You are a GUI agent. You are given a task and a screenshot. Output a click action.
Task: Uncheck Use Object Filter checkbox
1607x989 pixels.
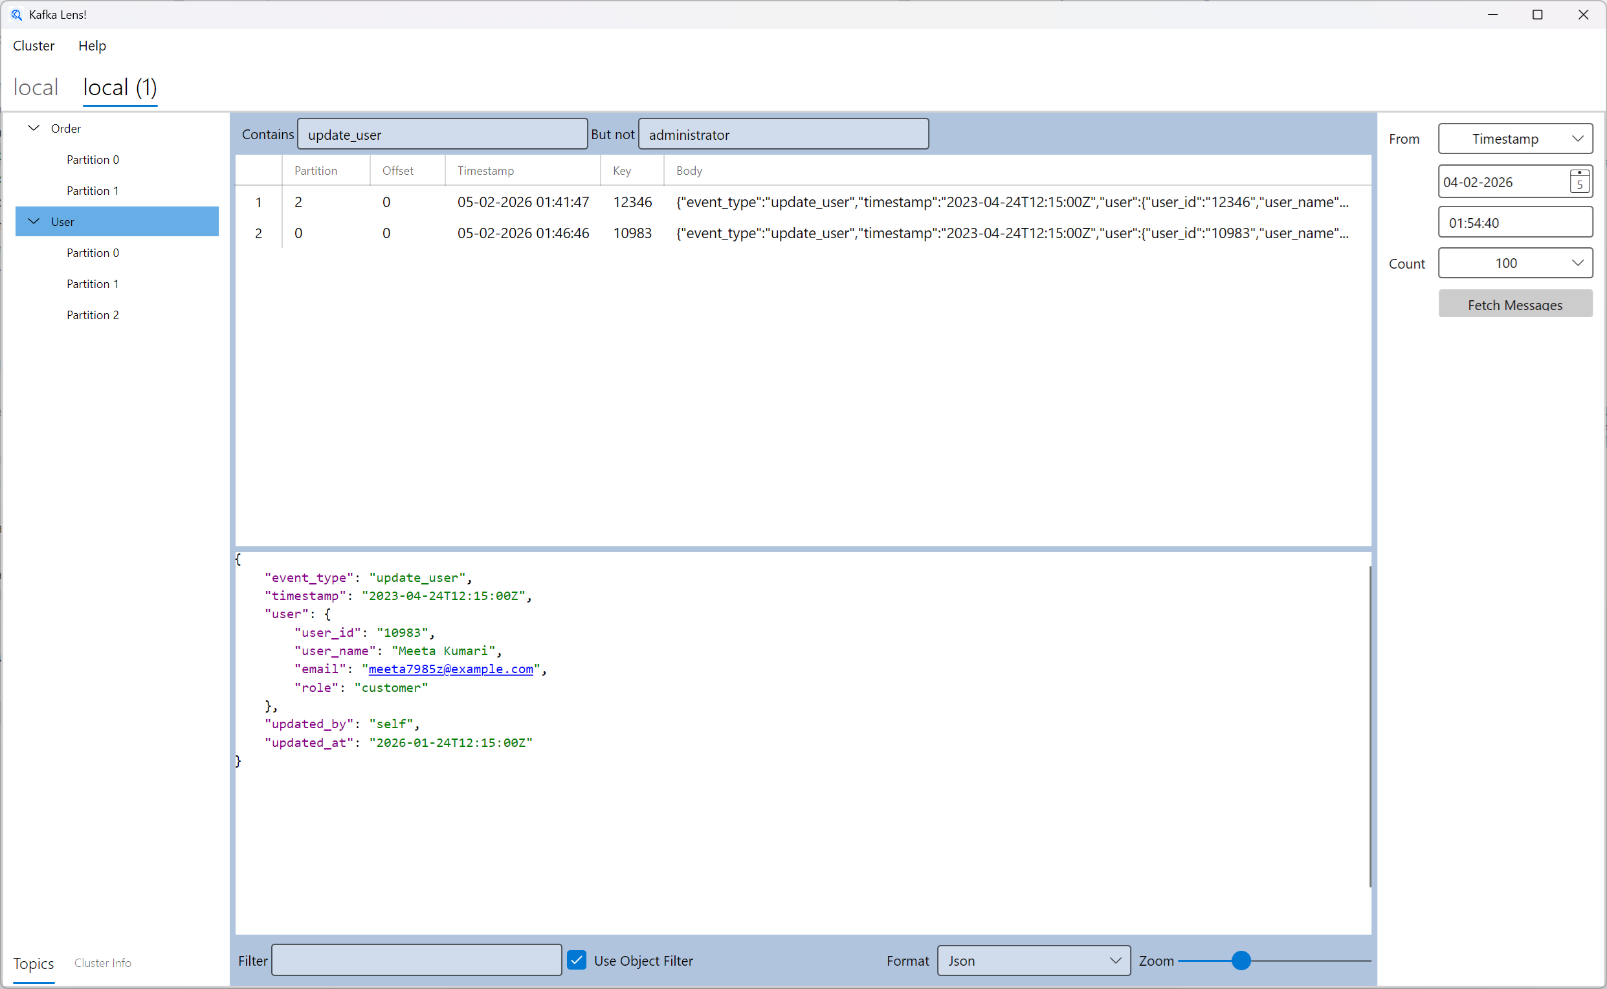pos(576,961)
